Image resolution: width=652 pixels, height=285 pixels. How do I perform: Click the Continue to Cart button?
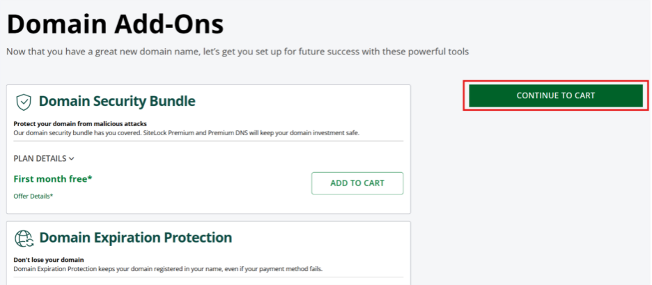point(555,95)
